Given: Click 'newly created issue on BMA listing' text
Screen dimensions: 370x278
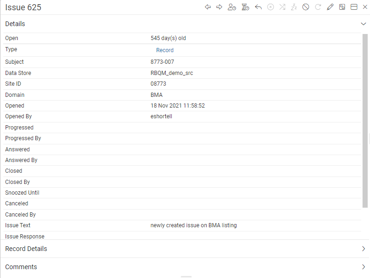Looking at the screenshot, I should click(x=194, y=225).
